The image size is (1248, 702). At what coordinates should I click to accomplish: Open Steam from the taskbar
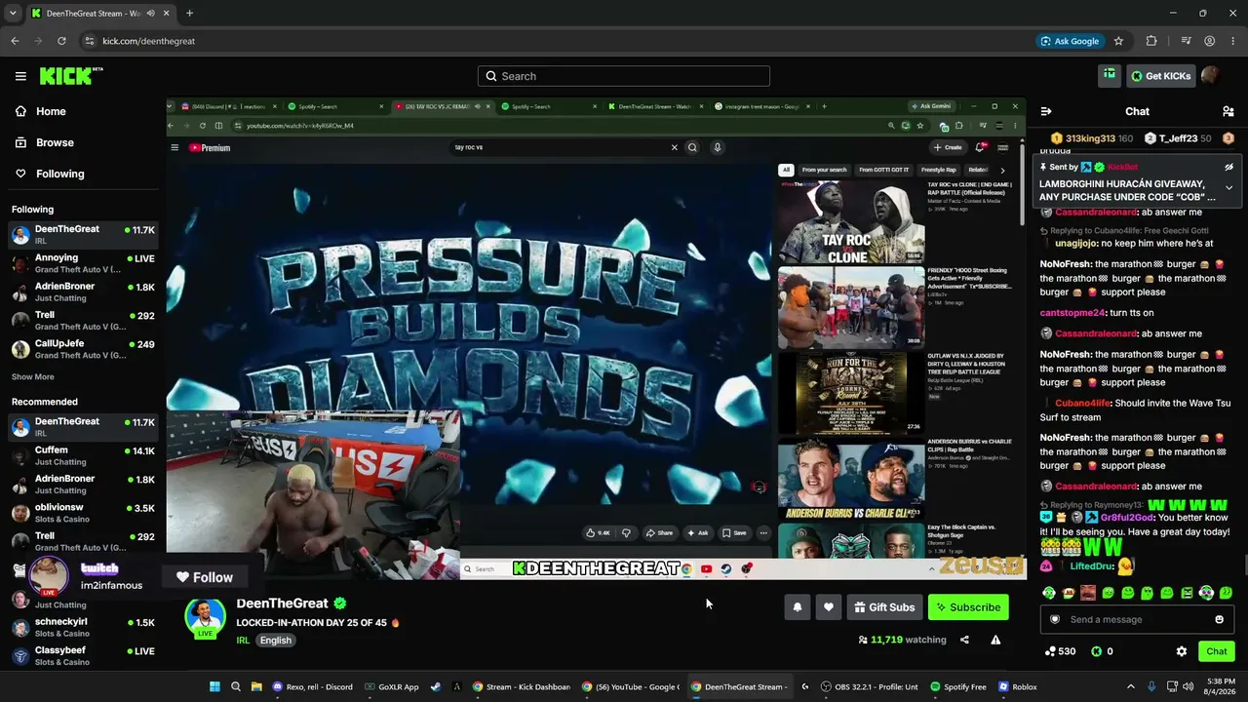coord(435,686)
